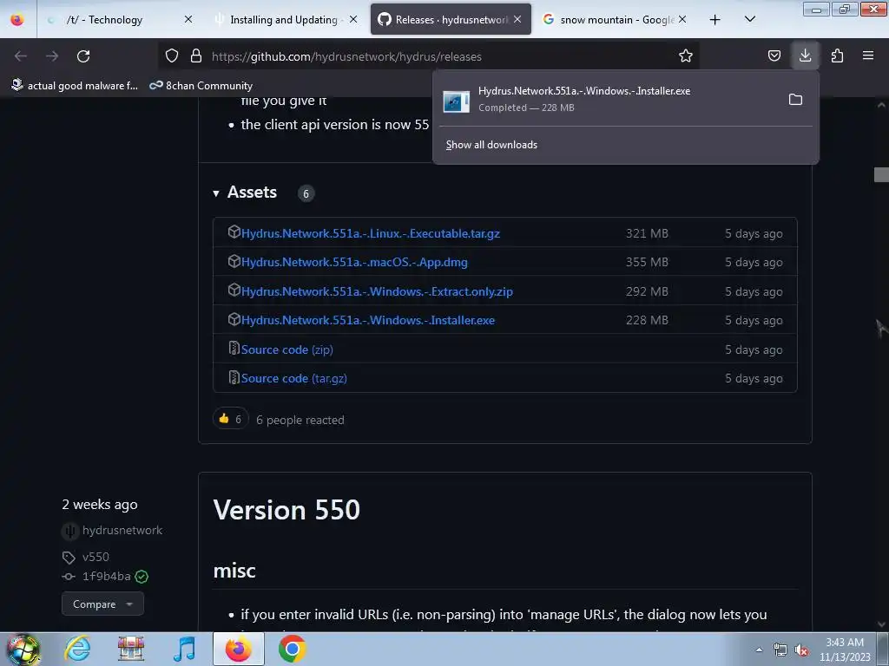Switch to snow mountain Google tab

616,19
